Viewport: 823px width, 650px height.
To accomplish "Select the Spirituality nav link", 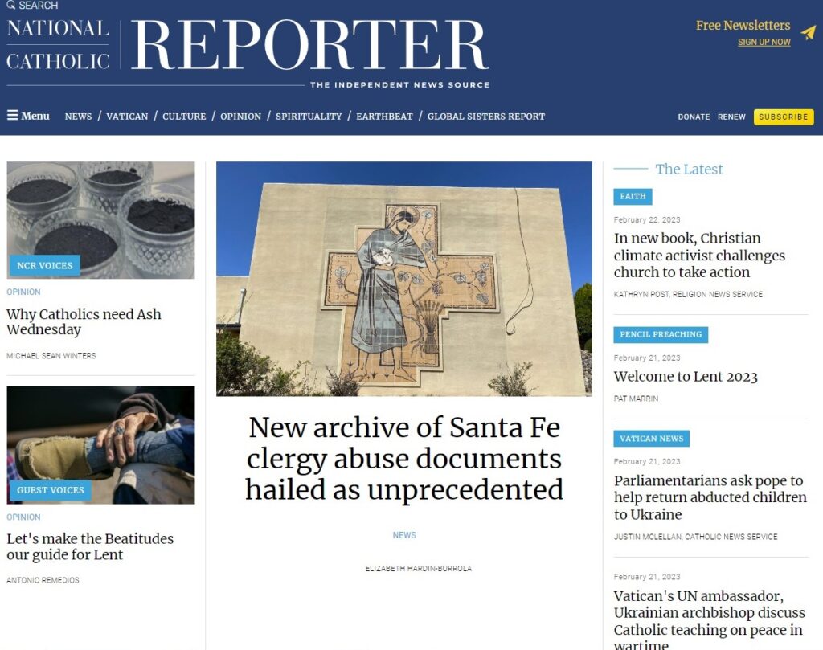I will click(x=309, y=117).
